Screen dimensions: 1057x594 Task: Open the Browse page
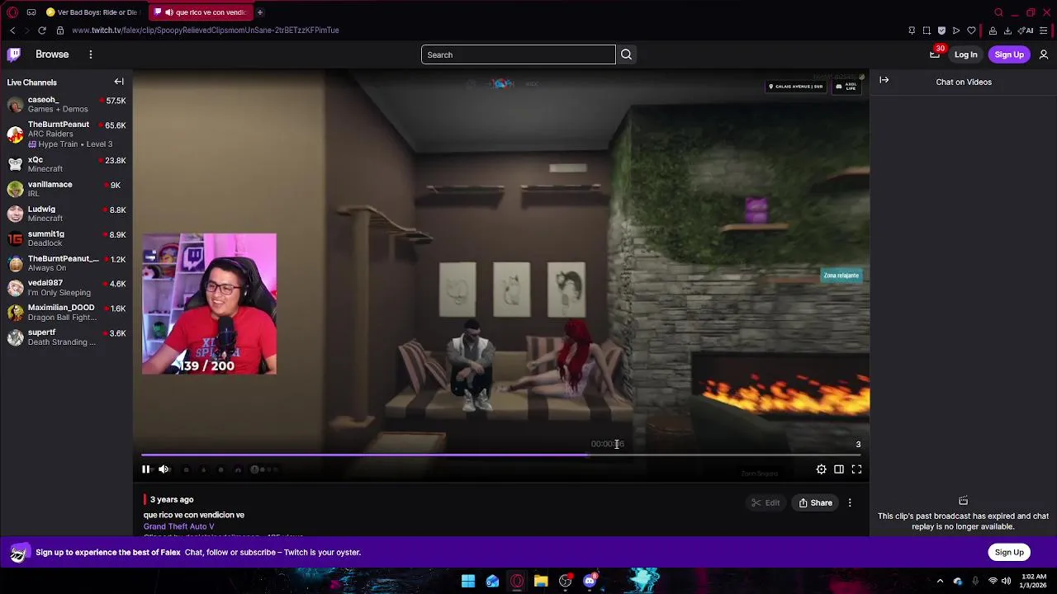tap(52, 54)
